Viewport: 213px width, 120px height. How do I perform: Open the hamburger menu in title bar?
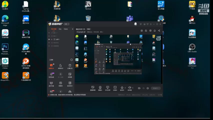[x=151, y=24]
